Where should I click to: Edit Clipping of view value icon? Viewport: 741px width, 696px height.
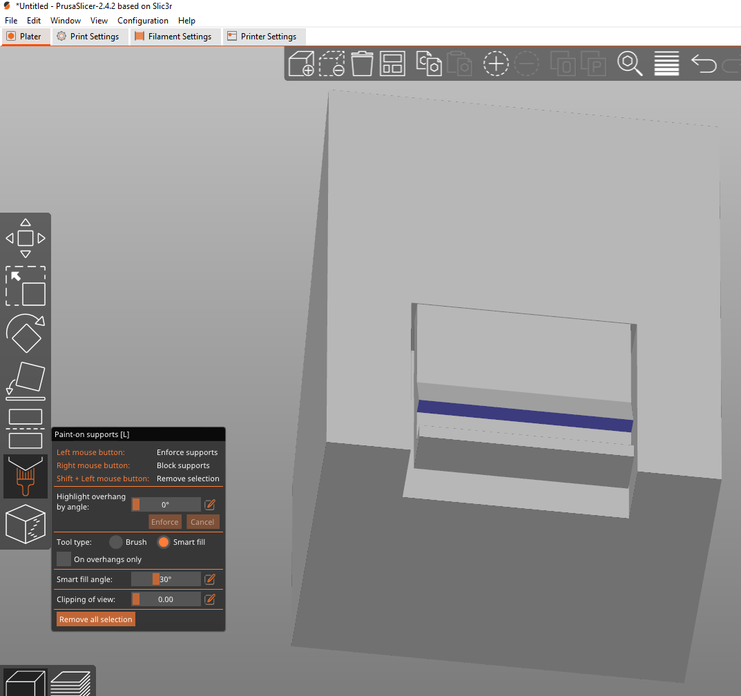(x=210, y=599)
